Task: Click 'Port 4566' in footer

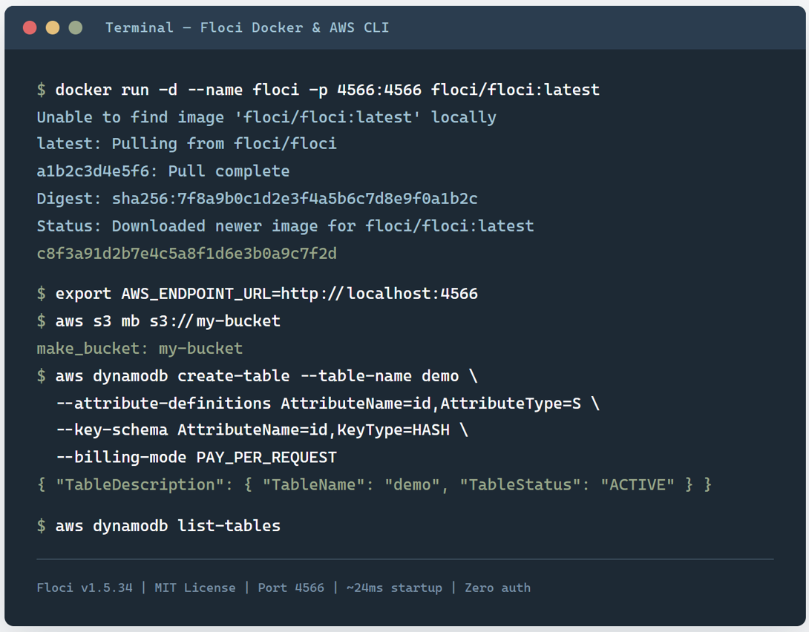Action: click(291, 587)
